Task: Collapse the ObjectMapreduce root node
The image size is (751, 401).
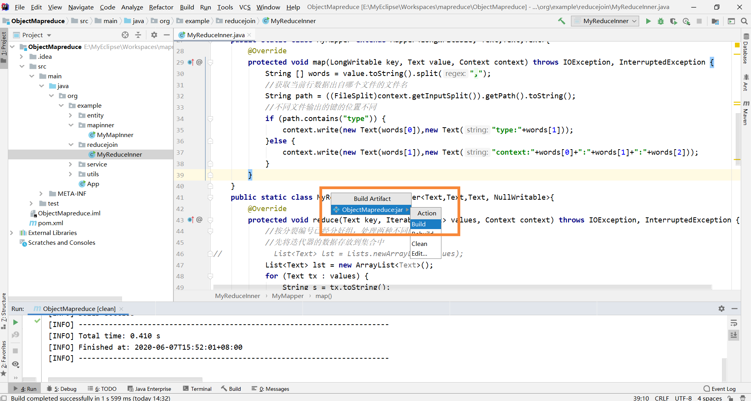Action: [x=12, y=47]
